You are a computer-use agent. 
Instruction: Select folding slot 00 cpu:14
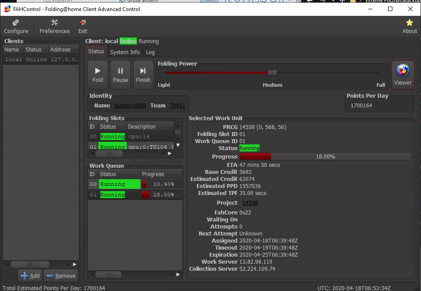point(131,136)
